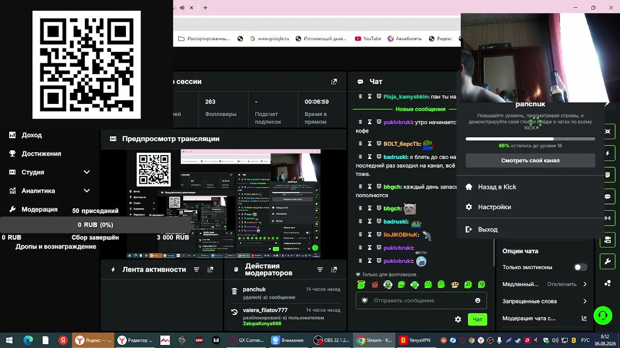Open the chat bubble icon in right rail
Image resolution: width=620 pixels, height=348 pixels.
pyautogui.click(x=607, y=197)
